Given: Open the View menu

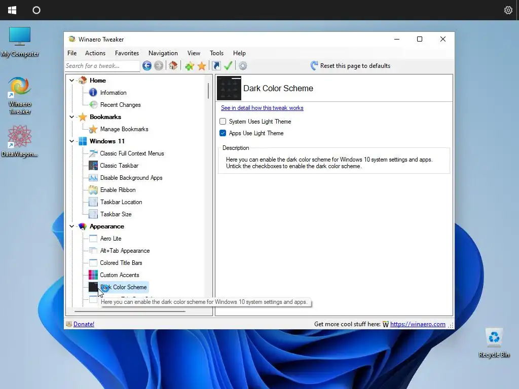Looking at the screenshot, I should click(194, 53).
